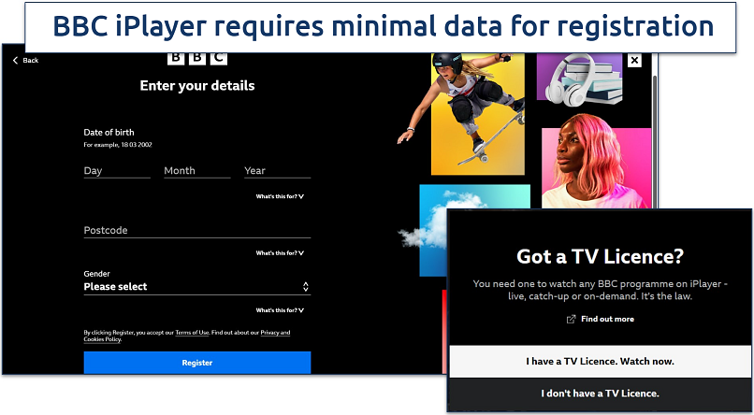Click the Find out more link

pyautogui.click(x=607, y=319)
